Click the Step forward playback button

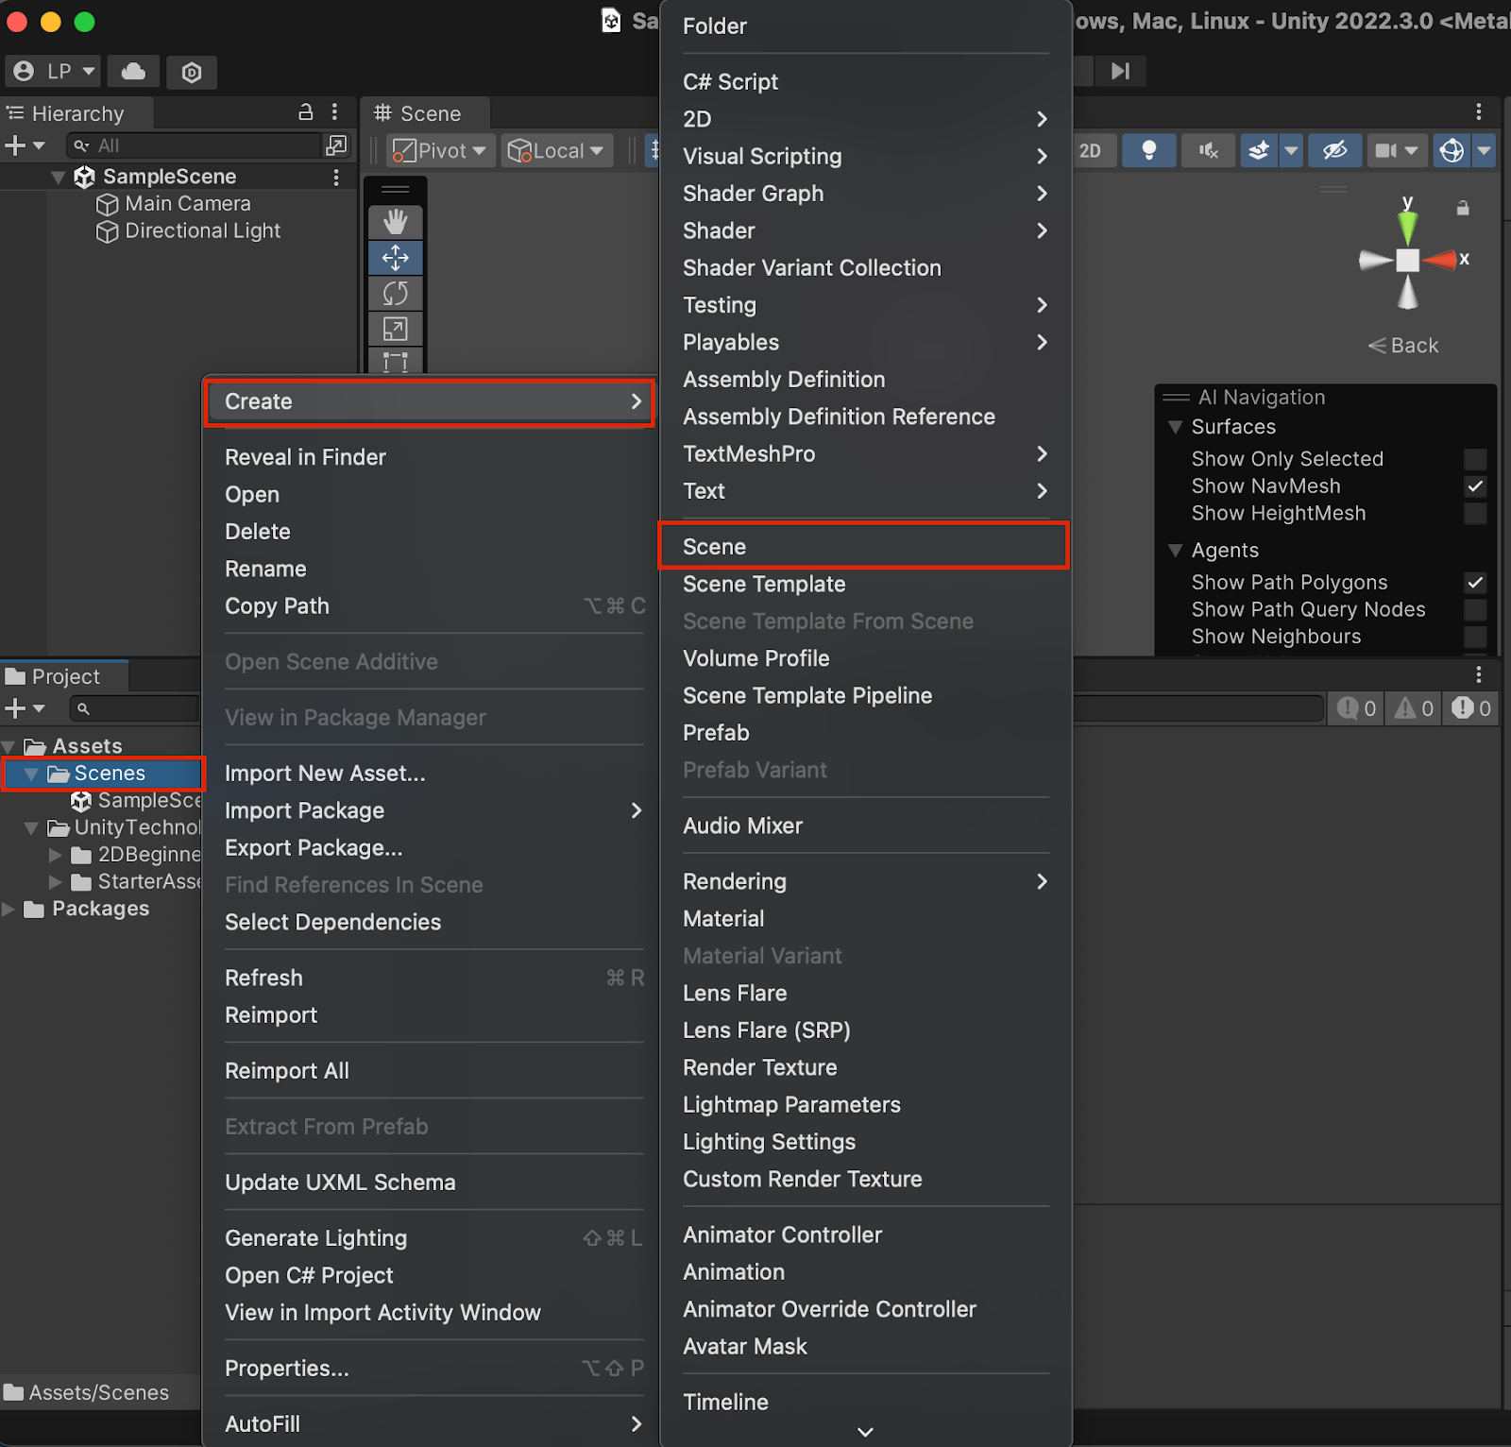pos(1120,72)
